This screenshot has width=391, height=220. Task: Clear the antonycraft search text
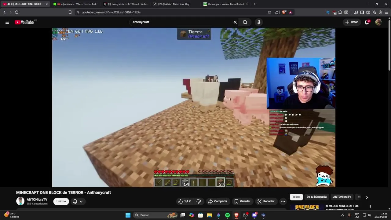click(235, 22)
